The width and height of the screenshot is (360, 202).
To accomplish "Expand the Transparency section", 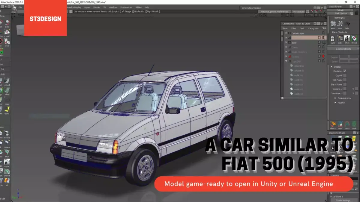I will pyautogui.click(x=335, y=98).
